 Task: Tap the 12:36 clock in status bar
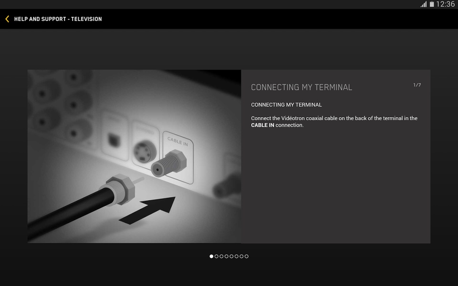[446, 4]
